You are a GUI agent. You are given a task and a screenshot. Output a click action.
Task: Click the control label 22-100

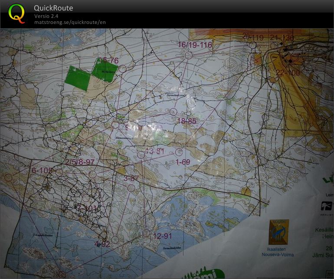[x=288, y=73]
